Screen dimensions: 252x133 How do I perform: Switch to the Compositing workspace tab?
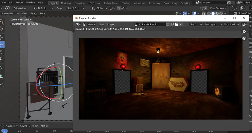(x=170, y=3)
